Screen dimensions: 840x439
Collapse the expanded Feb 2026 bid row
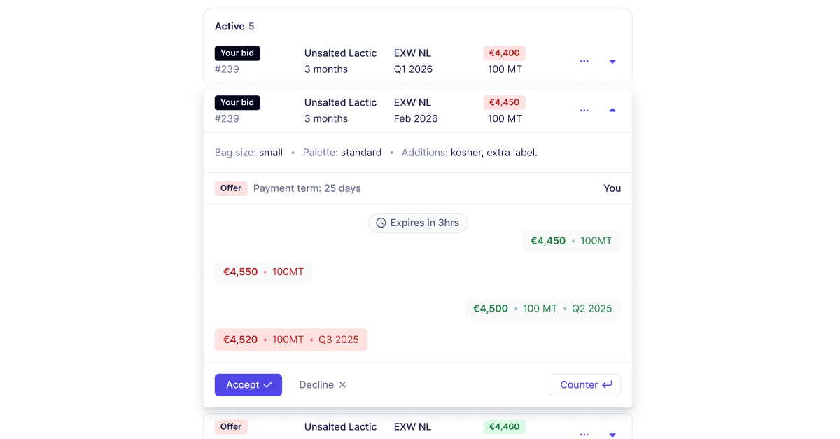pos(612,111)
